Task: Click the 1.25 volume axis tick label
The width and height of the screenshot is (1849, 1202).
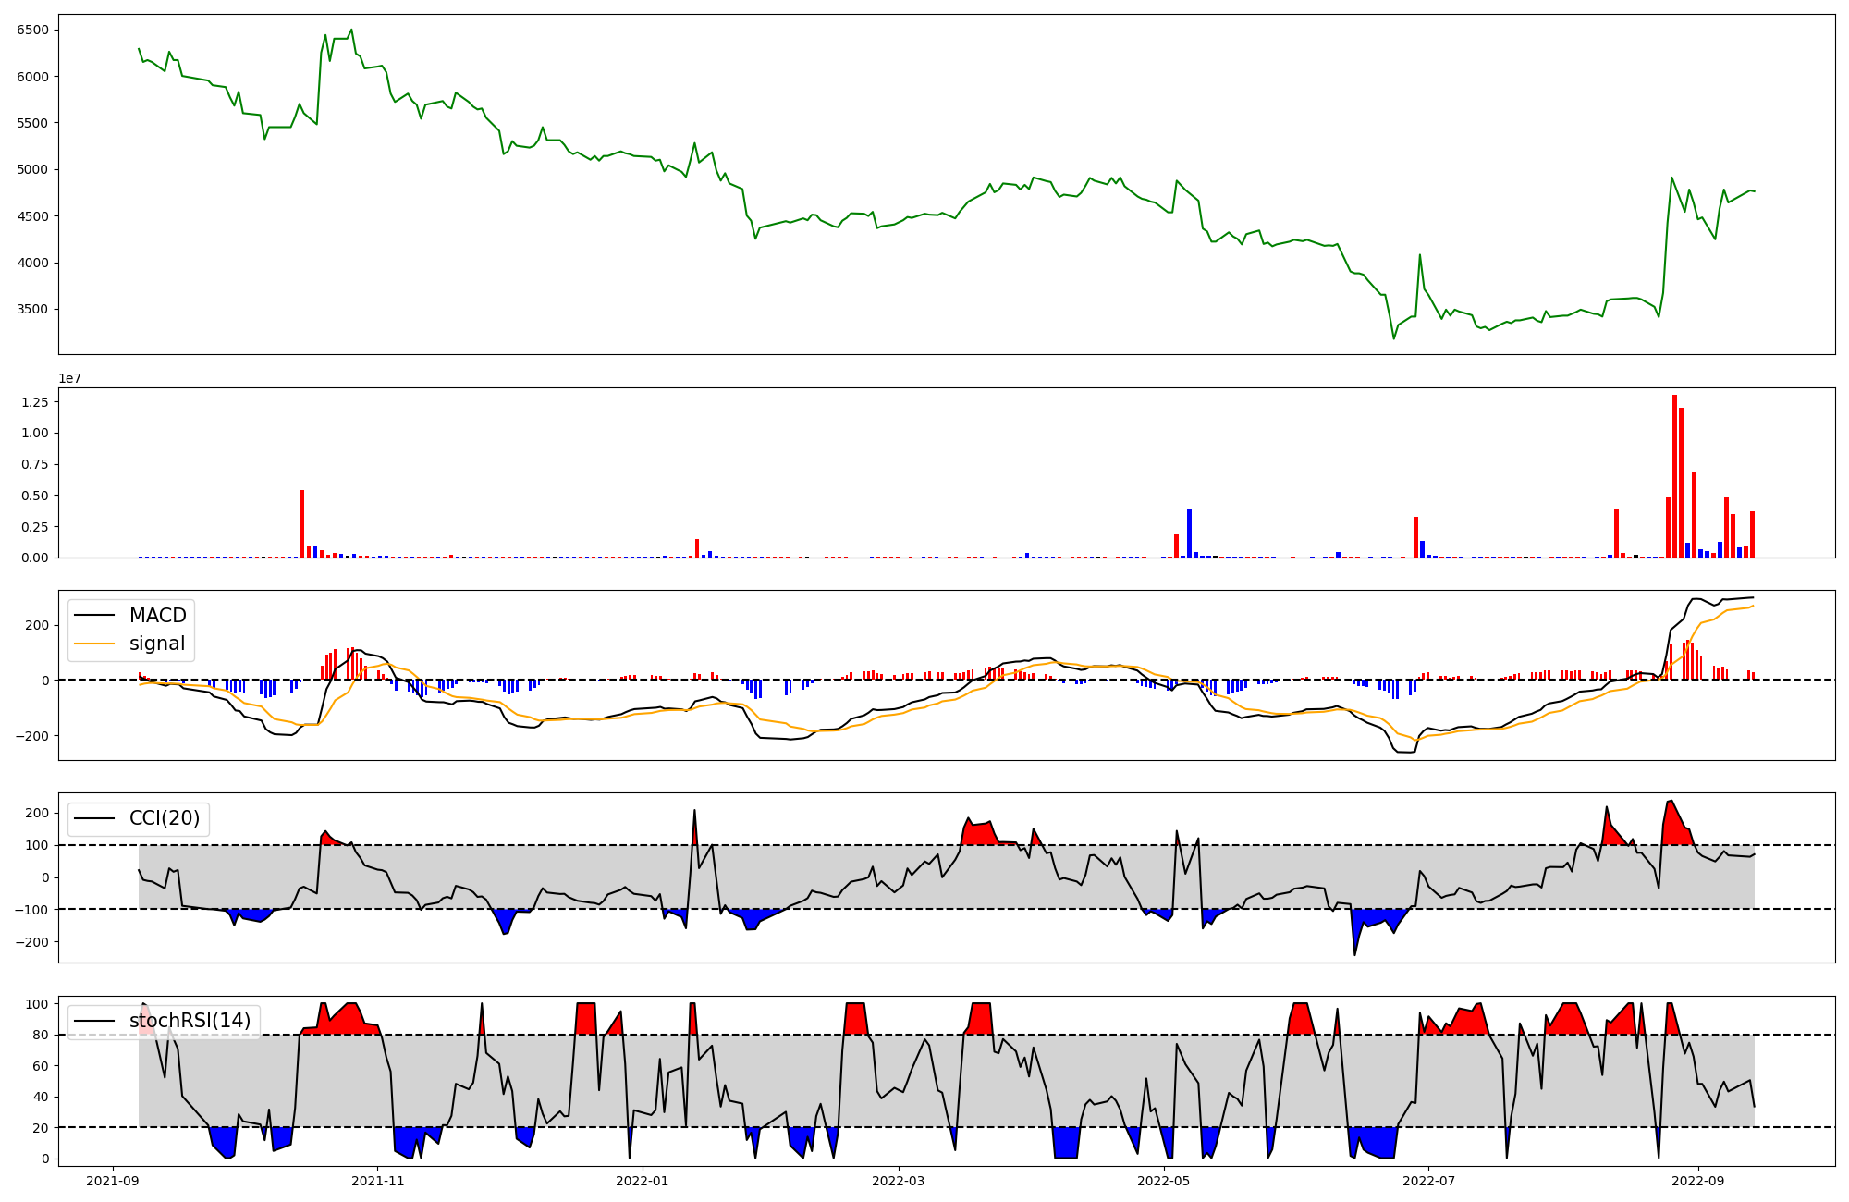Action: 35,401
